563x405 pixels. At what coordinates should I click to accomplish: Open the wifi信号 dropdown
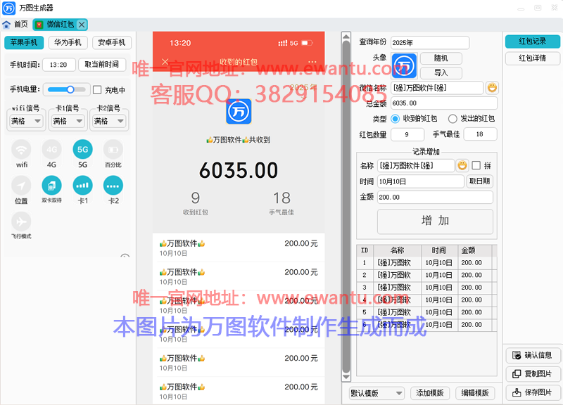(25, 121)
